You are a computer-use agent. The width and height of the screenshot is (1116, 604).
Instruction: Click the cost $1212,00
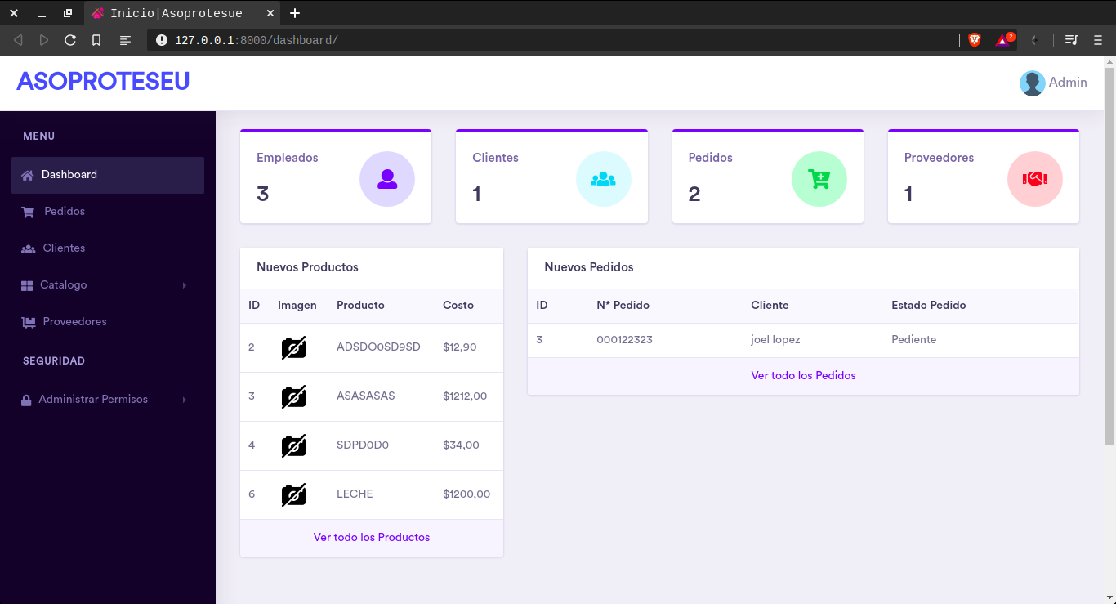point(465,396)
